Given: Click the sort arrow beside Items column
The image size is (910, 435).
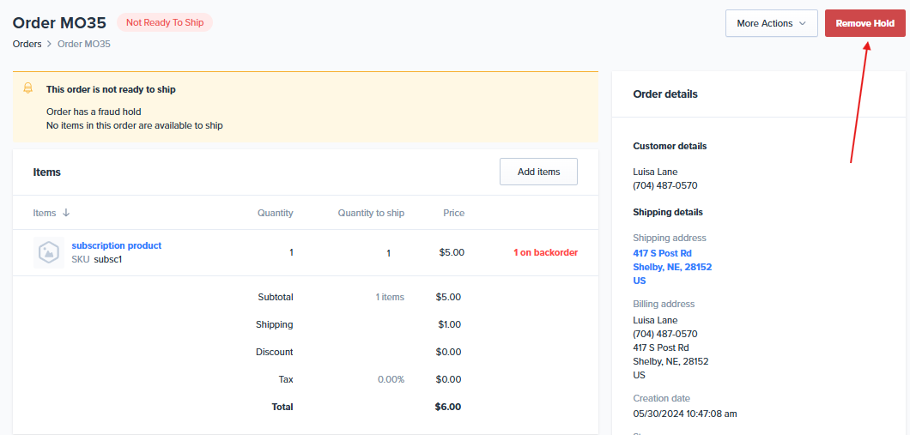Looking at the screenshot, I should pos(66,213).
